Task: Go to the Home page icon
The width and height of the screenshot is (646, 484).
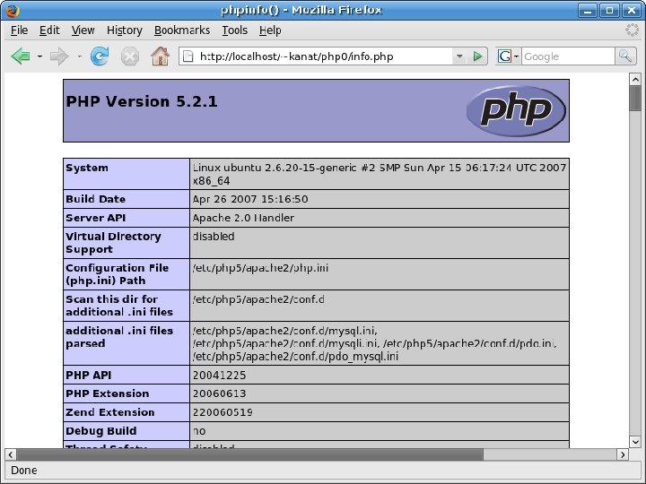Action: coord(160,56)
